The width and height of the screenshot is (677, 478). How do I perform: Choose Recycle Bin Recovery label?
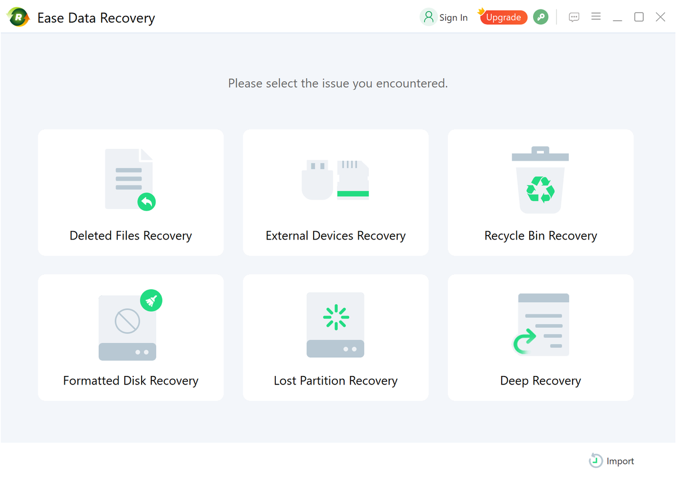point(540,236)
